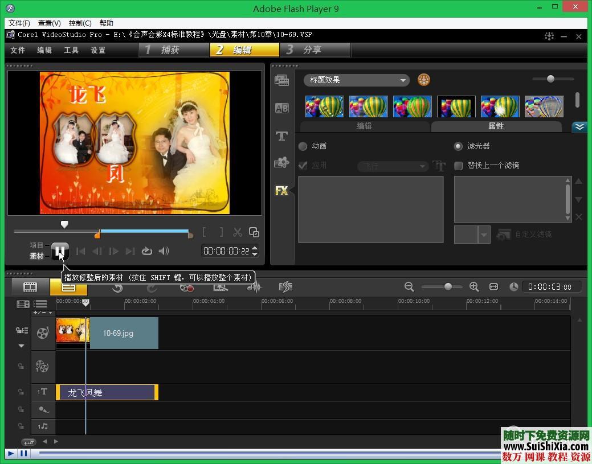Screen dimensions: 592x464
Task: Click the speaker volume icon
Action: (164, 251)
